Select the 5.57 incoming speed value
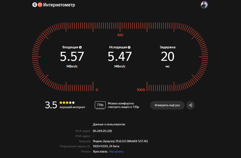Screen dimensions: 241x158 [x=72, y=56]
